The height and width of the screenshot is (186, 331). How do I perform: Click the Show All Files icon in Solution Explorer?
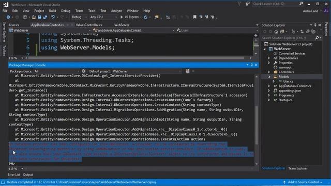coord(313,32)
